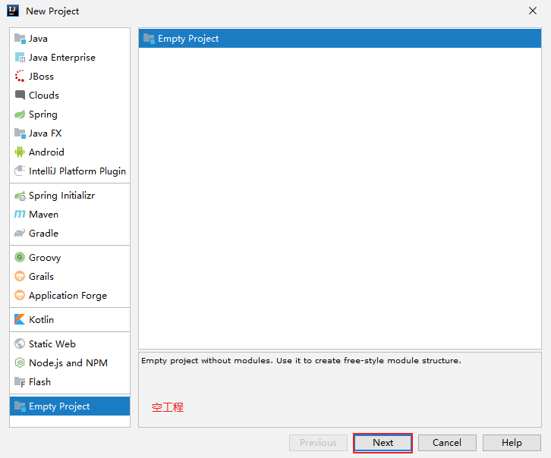Select Application Forge entry
This screenshot has width=551, height=458.
click(x=68, y=296)
